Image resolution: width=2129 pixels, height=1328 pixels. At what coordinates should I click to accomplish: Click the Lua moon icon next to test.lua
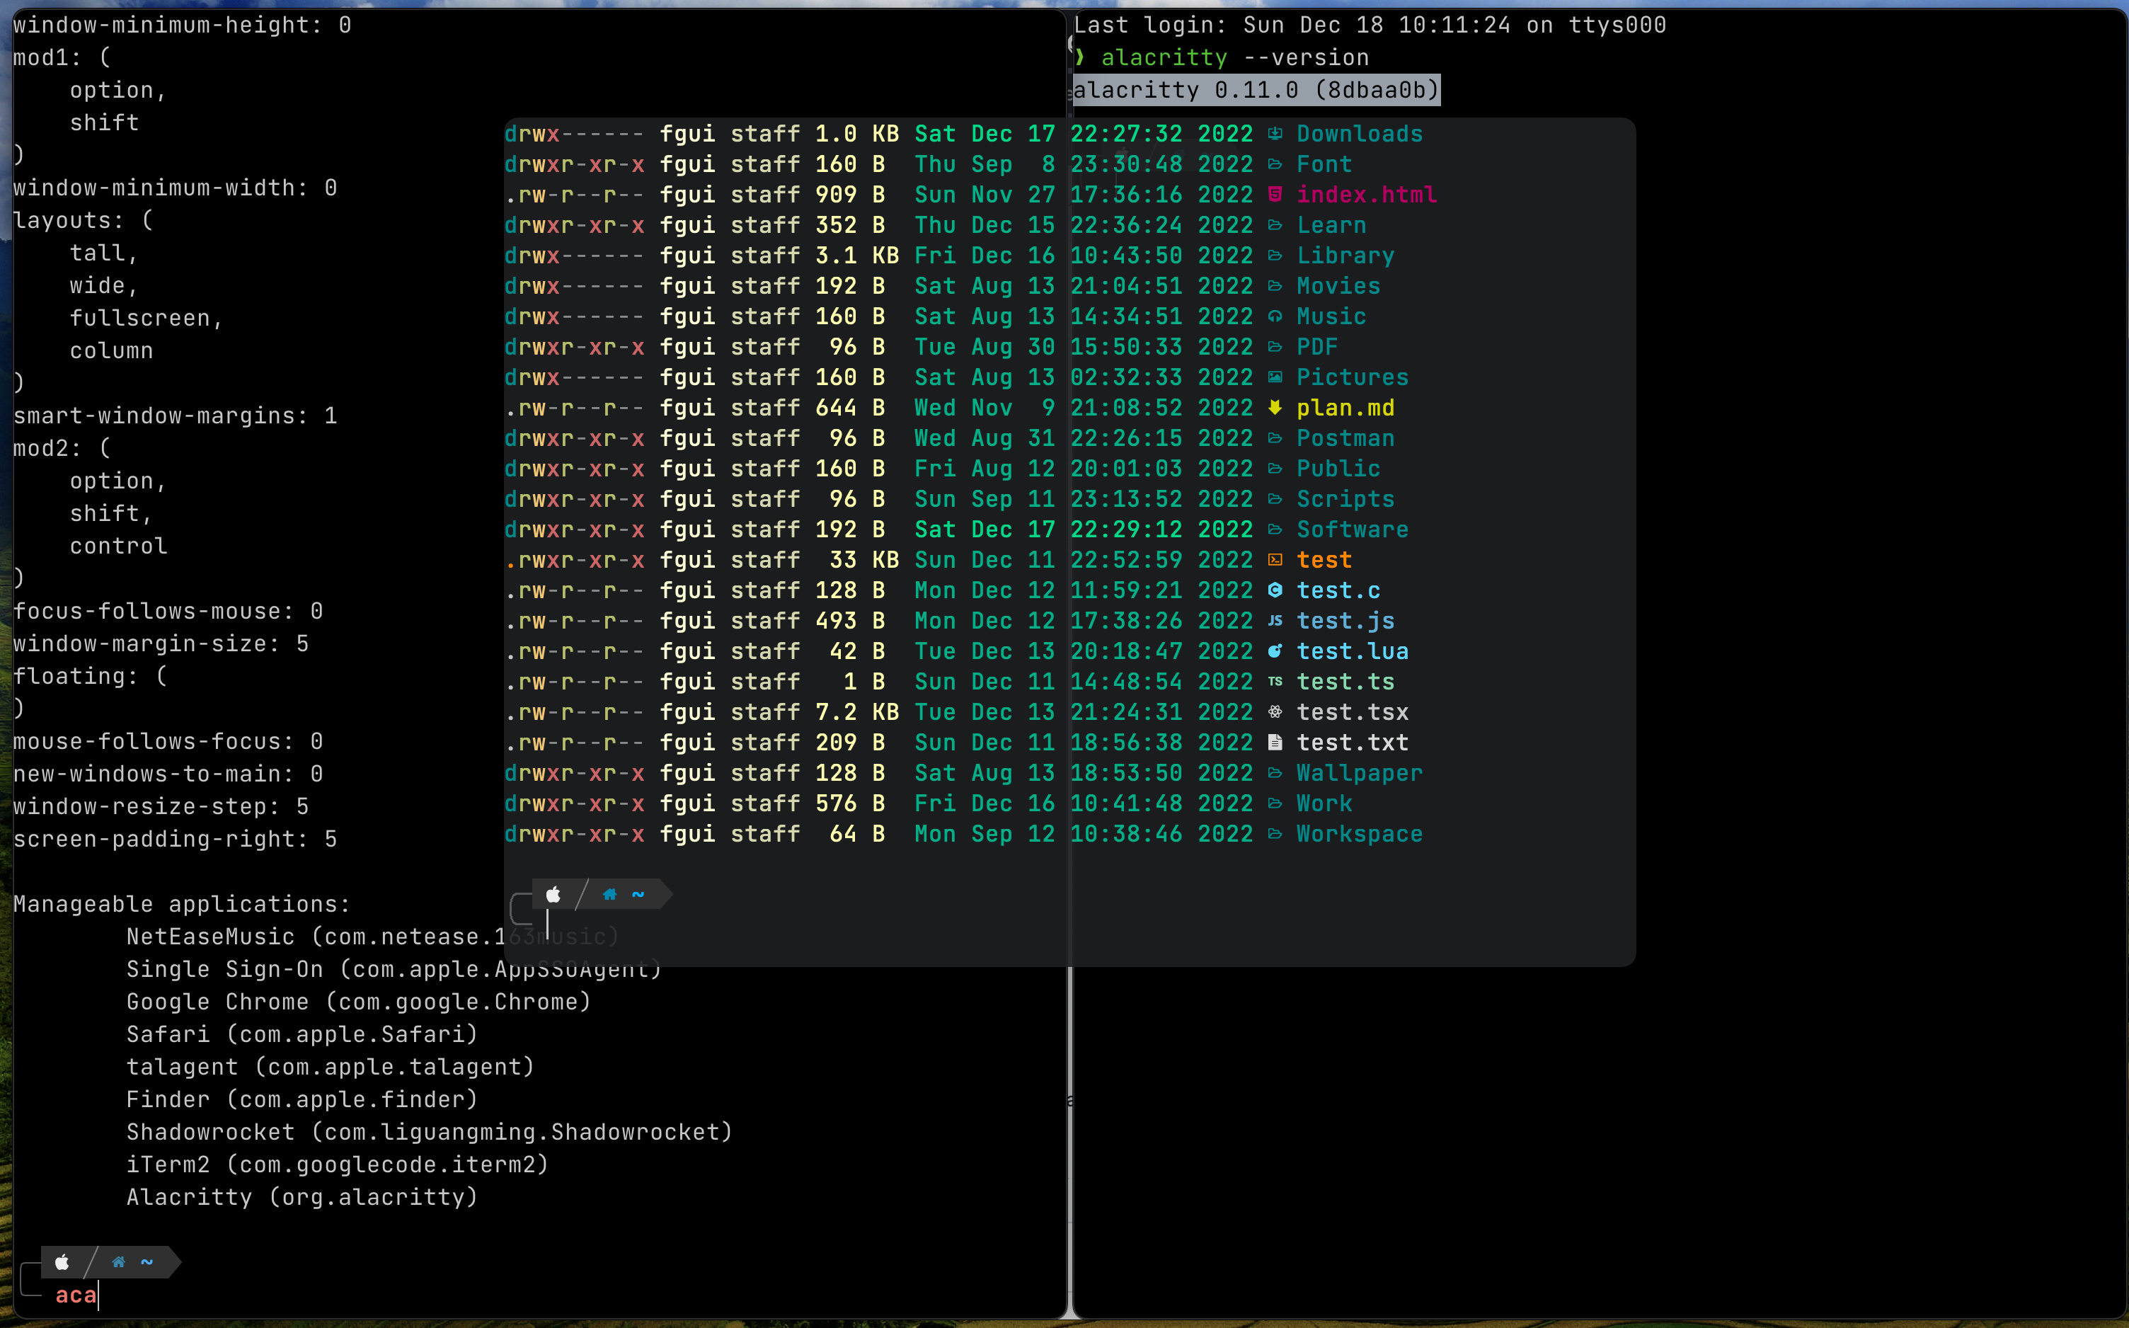[1275, 651]
